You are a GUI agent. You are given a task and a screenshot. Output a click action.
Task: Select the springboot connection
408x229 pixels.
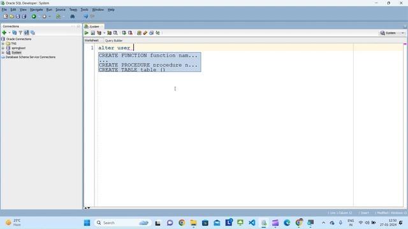18,48
